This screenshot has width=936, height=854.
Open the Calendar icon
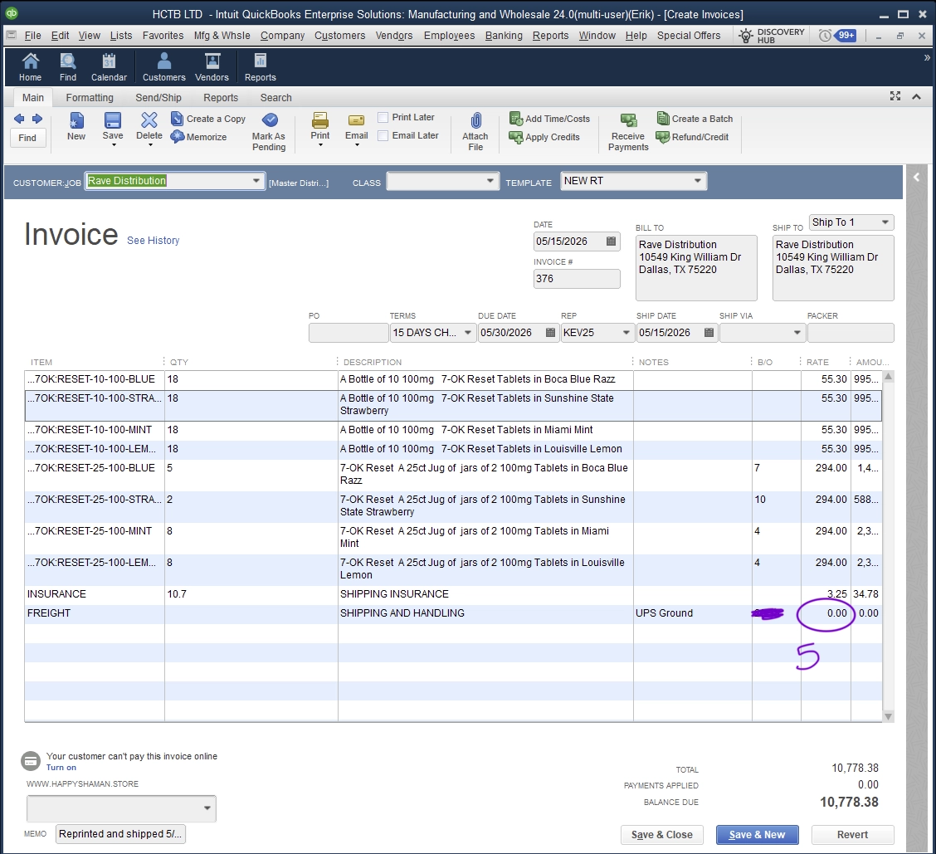click(109, 61)
